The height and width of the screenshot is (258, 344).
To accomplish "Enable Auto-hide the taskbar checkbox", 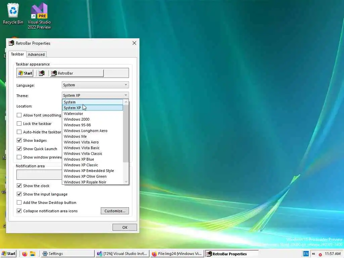I will coord(19,132).
